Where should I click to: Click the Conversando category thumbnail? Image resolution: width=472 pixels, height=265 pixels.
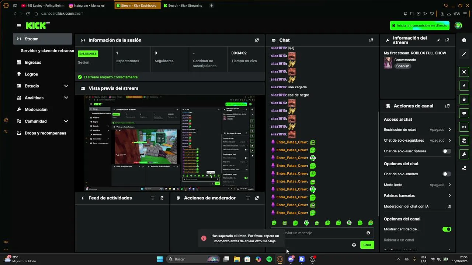point(388,63)
